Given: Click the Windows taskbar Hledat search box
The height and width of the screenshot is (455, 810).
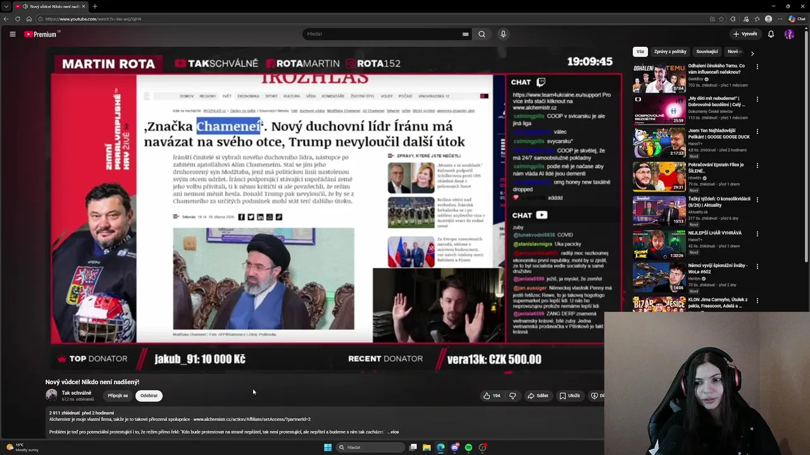Looking at the screenshot, I should coord(370,447).
